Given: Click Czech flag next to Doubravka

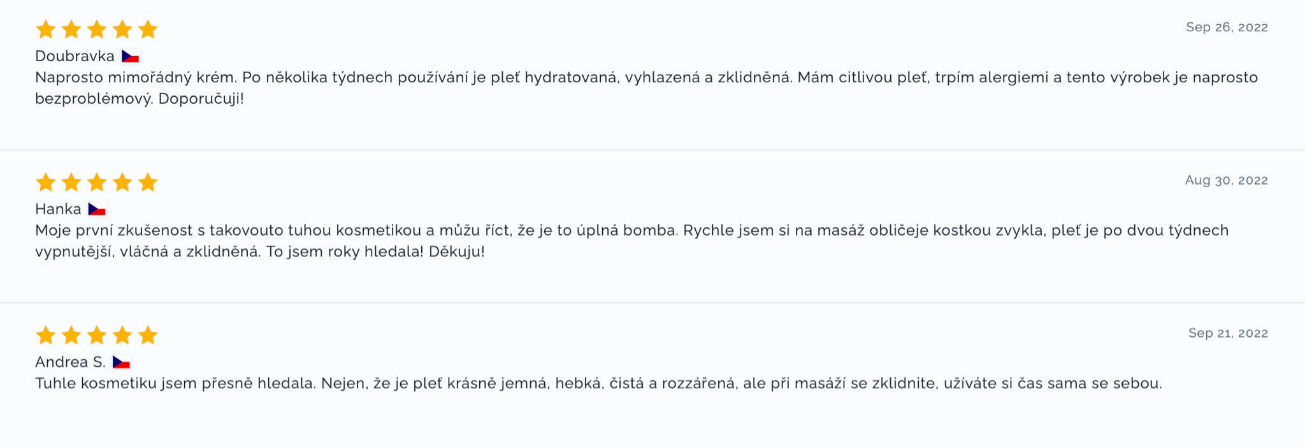Looking at the screenshot, I should pos(131,56).
